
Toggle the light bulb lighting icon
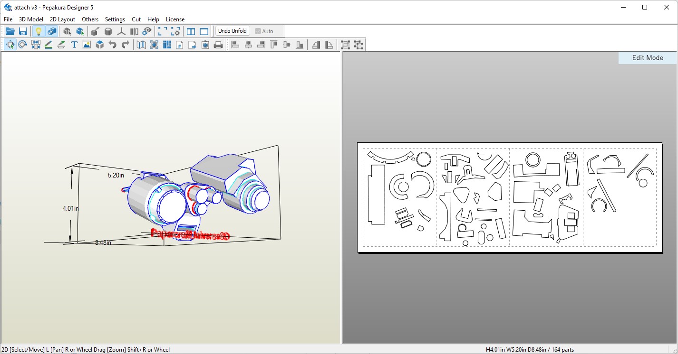(x=39, y=31)
